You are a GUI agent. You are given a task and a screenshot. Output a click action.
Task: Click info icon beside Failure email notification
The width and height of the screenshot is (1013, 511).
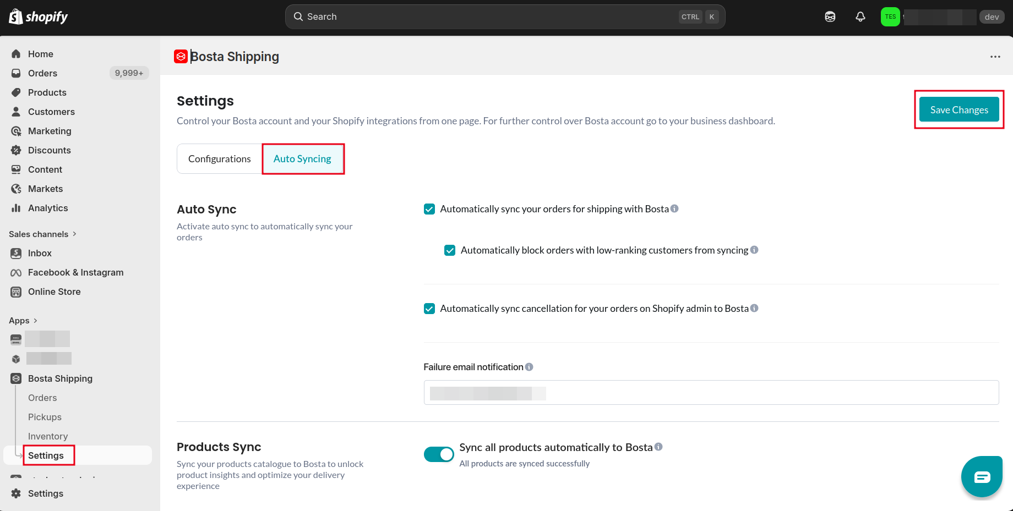(x=529, y=367)
